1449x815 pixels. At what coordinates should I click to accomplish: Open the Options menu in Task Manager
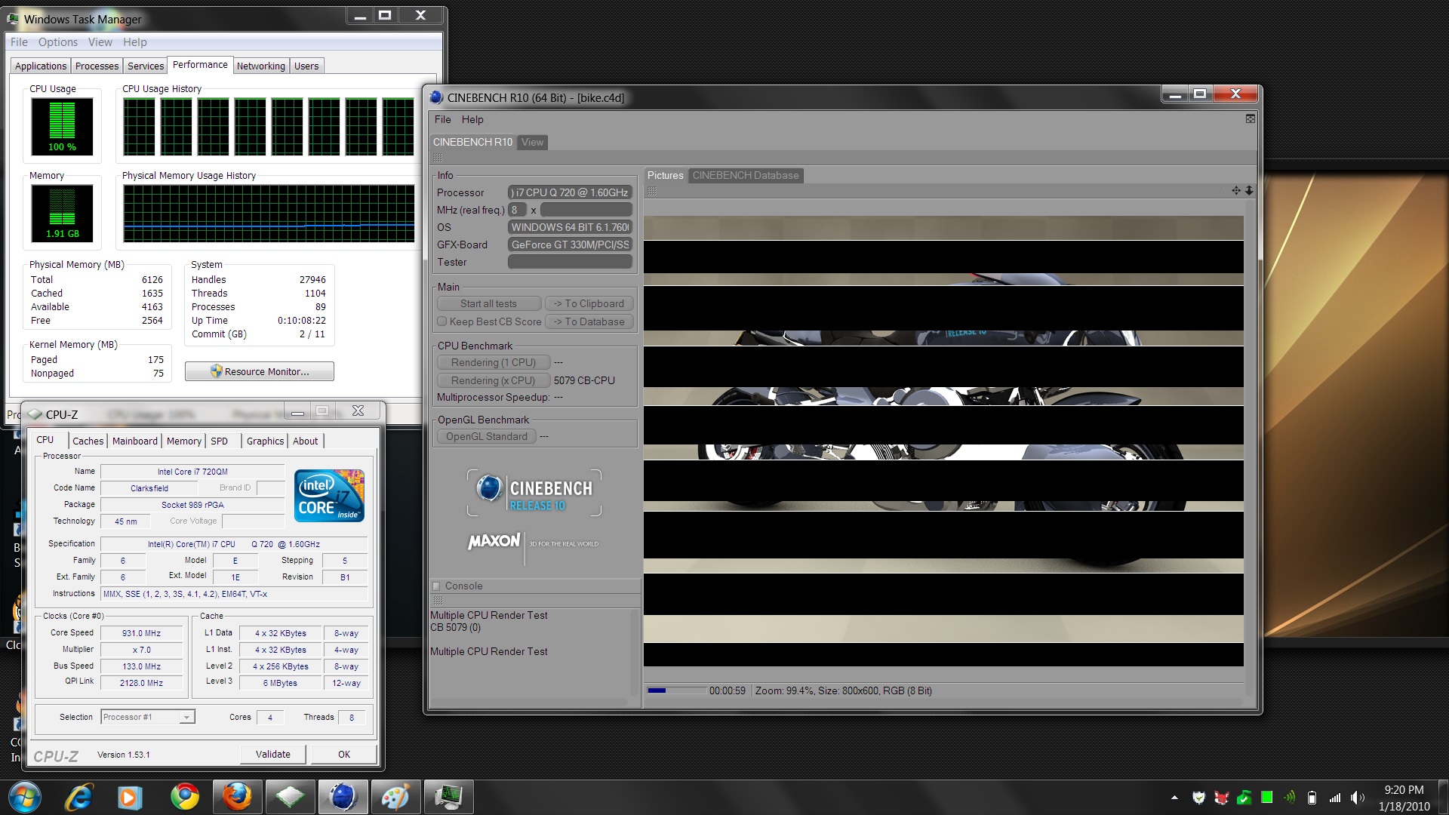[58, 42]
